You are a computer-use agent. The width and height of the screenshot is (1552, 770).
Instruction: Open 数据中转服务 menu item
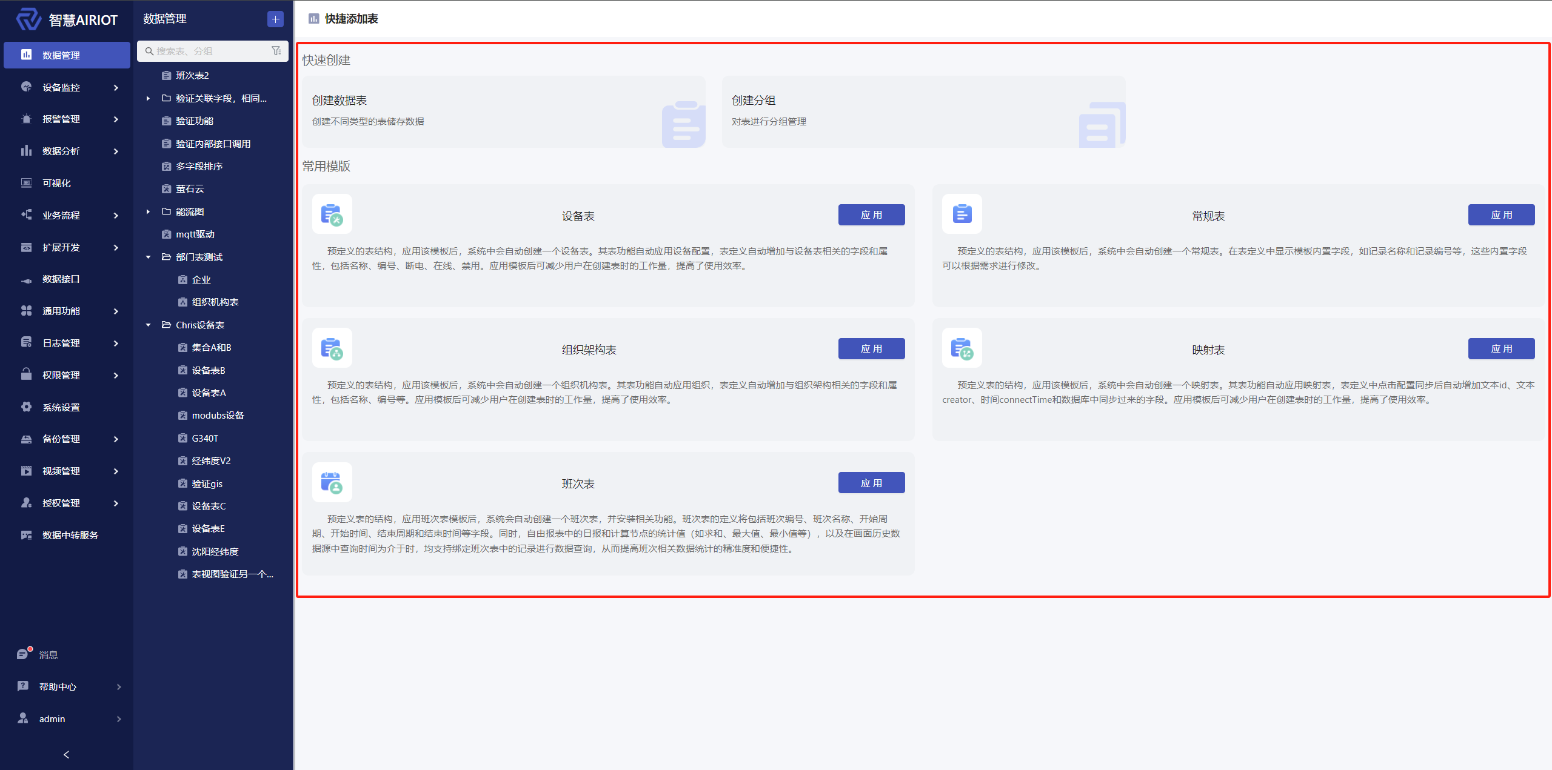[67, 535]
